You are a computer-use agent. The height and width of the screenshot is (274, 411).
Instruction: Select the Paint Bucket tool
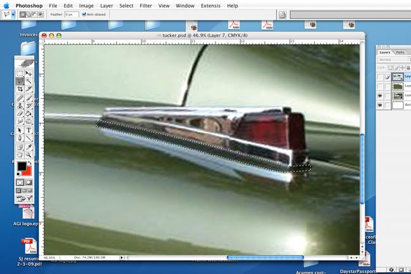pos(29,114)
